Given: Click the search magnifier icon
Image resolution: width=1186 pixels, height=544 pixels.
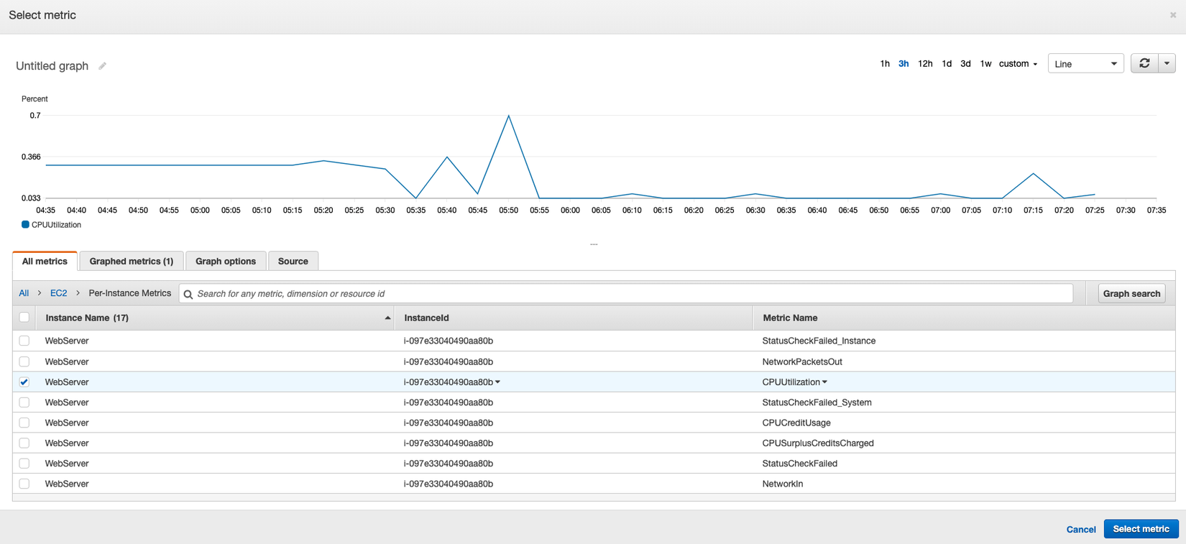Looking at the screenshot, I should tap(188, 294).
